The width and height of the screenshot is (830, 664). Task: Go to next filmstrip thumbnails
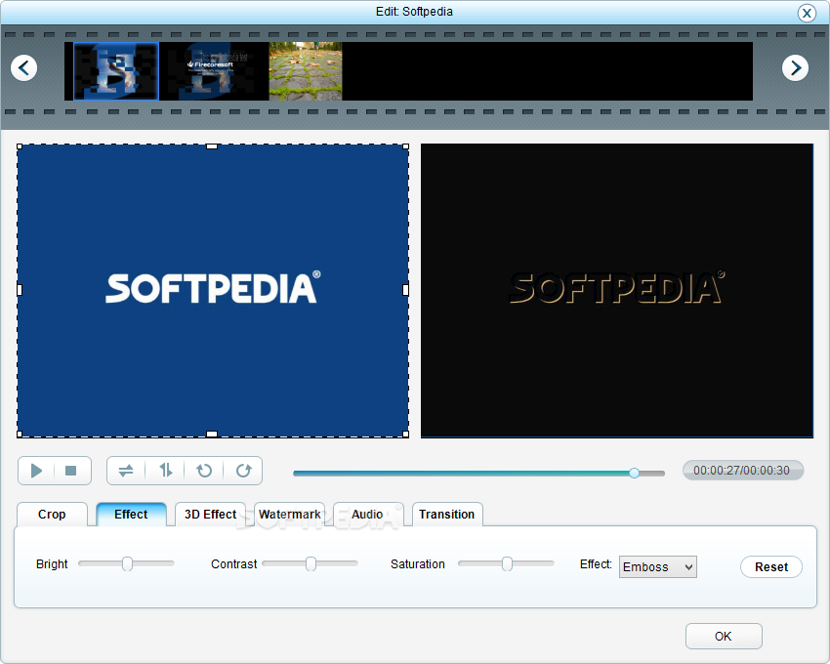(x=795, y=67)
